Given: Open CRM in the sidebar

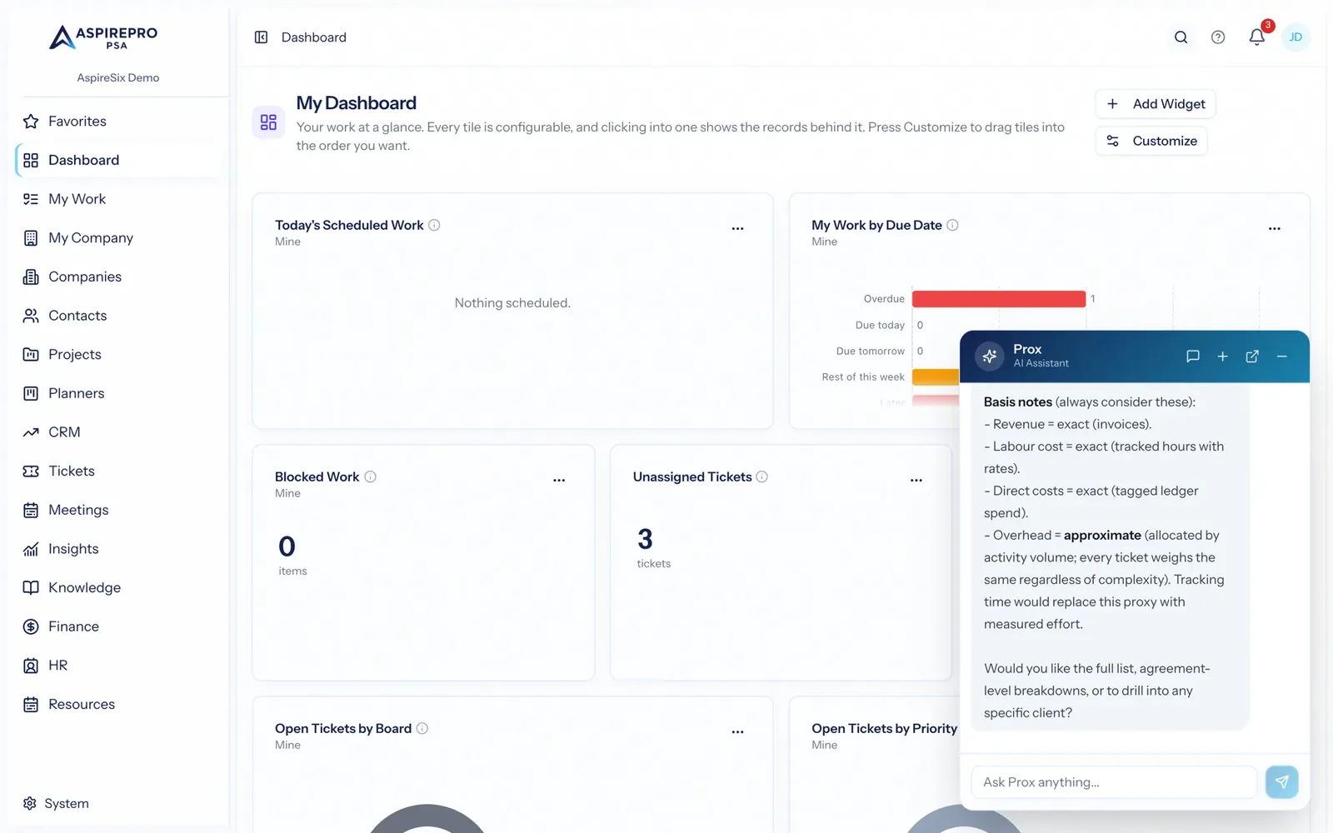Looking at the screenshot, I should pos(119,432).
